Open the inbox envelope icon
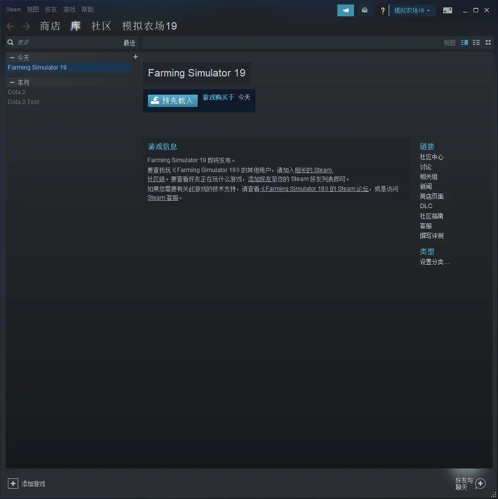 click(x=365, y=10)
